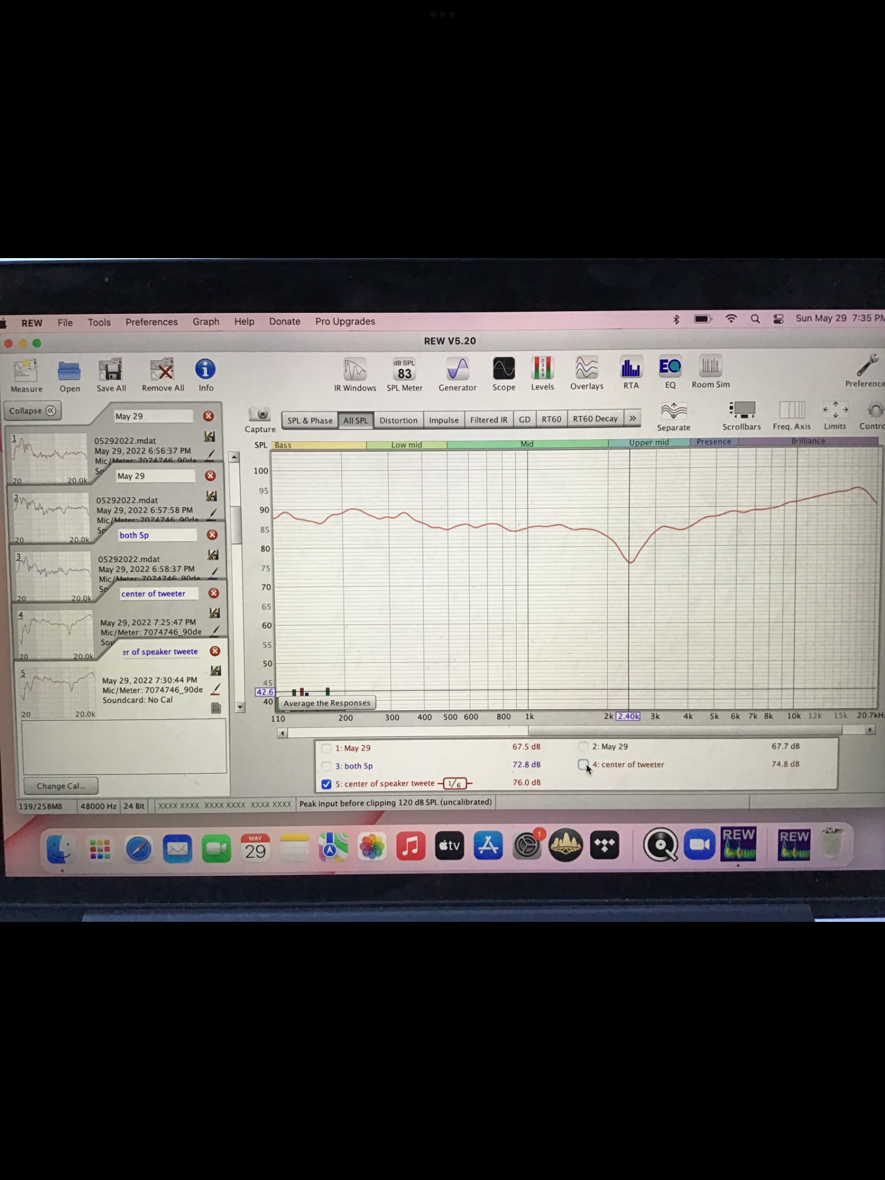Click the Save All disk icon

(x=111, y=370)
